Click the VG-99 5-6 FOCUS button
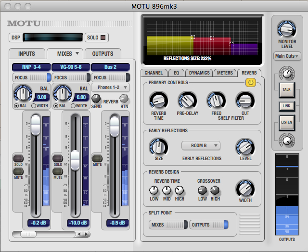This screenshot has width=308, height=252. tap(71, 77)
